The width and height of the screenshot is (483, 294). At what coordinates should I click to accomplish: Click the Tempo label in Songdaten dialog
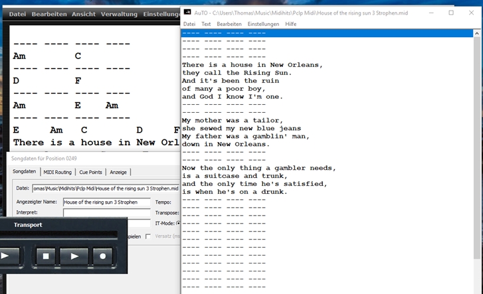tap(163, 202)
